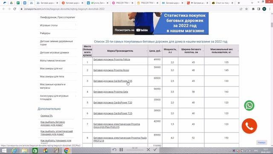
Task: Open File Explorer on the taskbar
Action: [24, 151]
